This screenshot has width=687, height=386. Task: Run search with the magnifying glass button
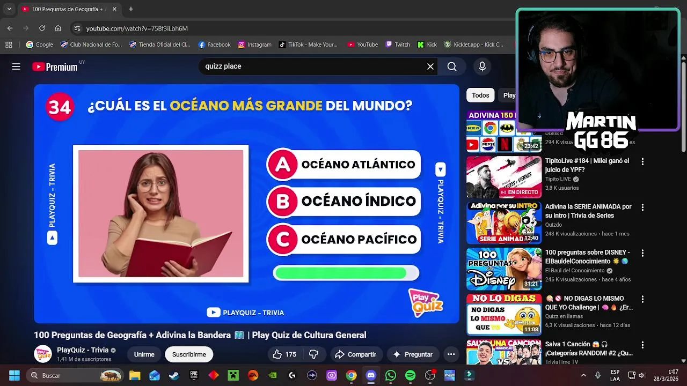452,66
